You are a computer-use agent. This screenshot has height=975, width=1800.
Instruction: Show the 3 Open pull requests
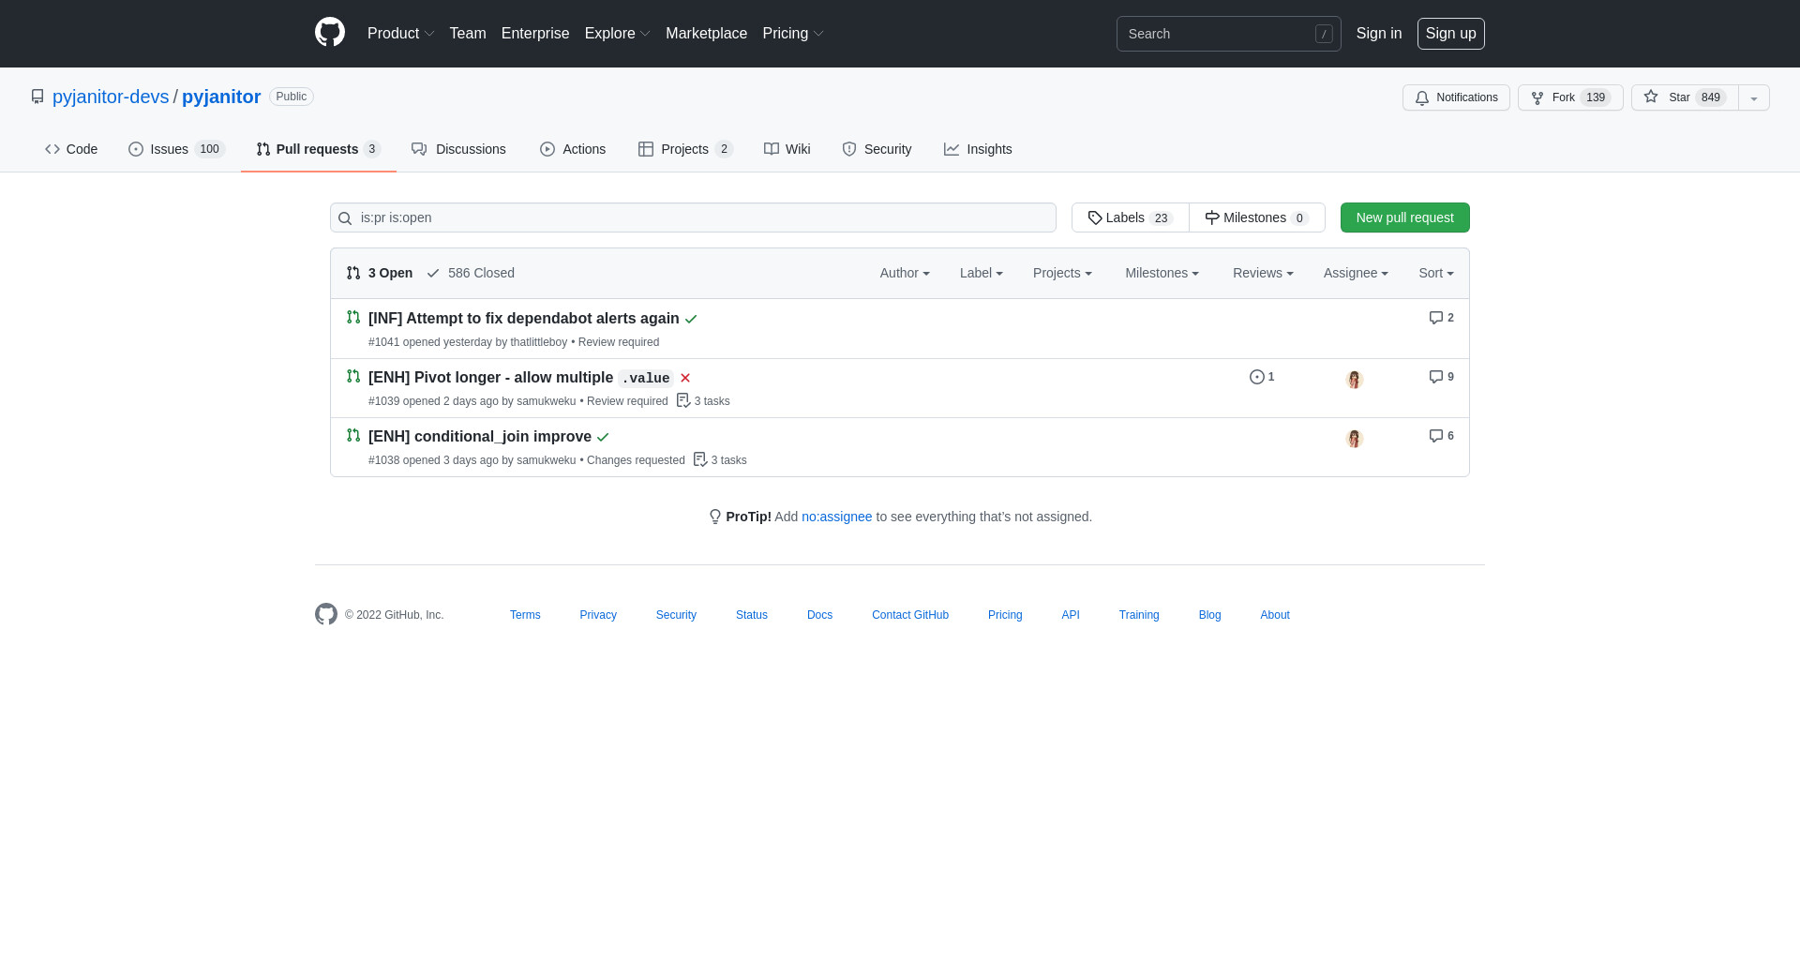[x=380, y=273]
